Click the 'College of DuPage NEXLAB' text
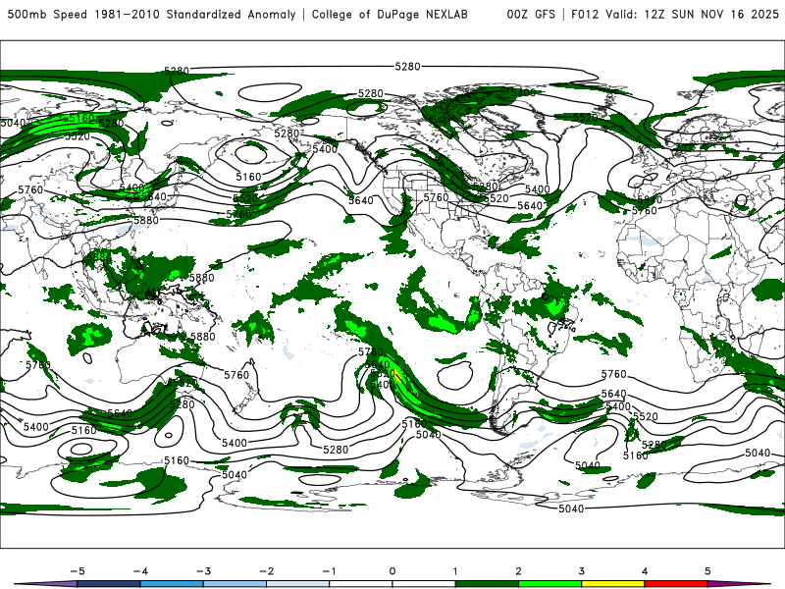The height and width of the screenshot is (589, 785). pyautogui.click(x=390, y=14)
